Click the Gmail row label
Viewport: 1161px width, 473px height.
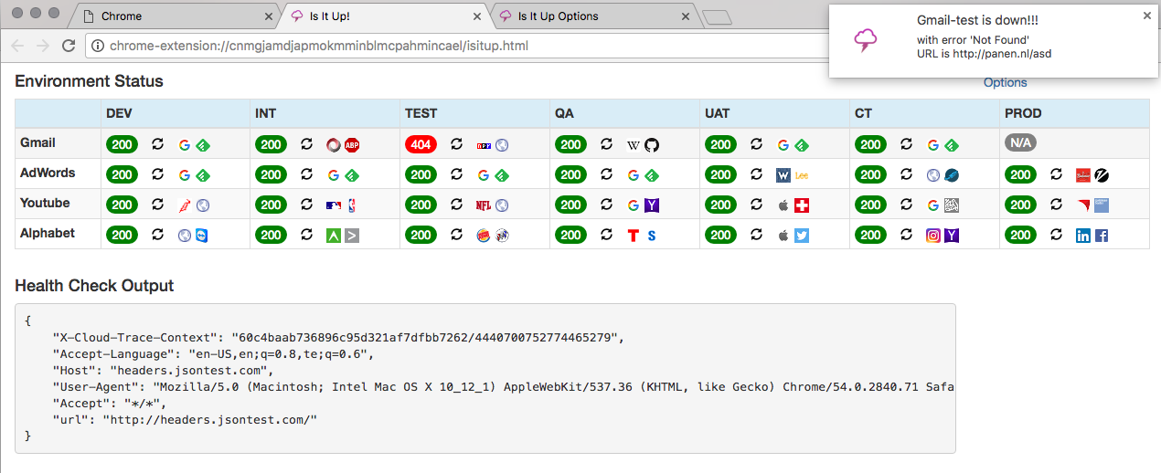pyautogui.click(x=37, y=142)
